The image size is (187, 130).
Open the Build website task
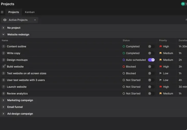[x=15, y=67]
